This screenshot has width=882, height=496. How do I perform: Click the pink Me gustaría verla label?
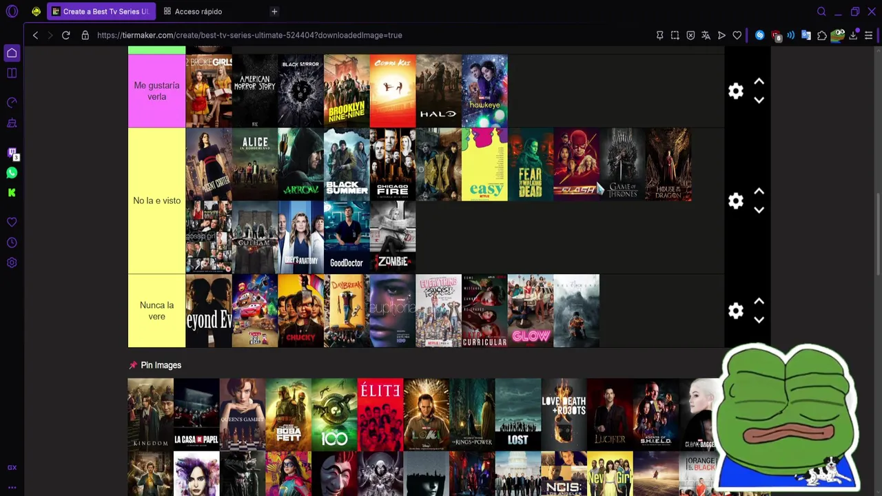[156, 91]
